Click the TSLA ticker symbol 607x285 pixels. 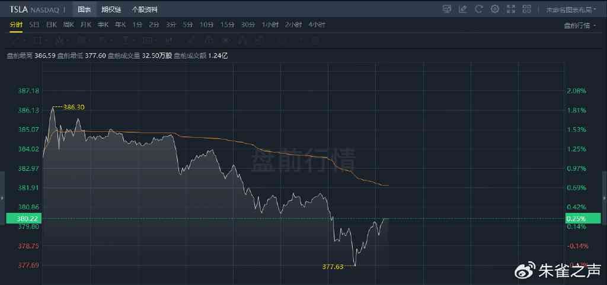coord(18,9)
